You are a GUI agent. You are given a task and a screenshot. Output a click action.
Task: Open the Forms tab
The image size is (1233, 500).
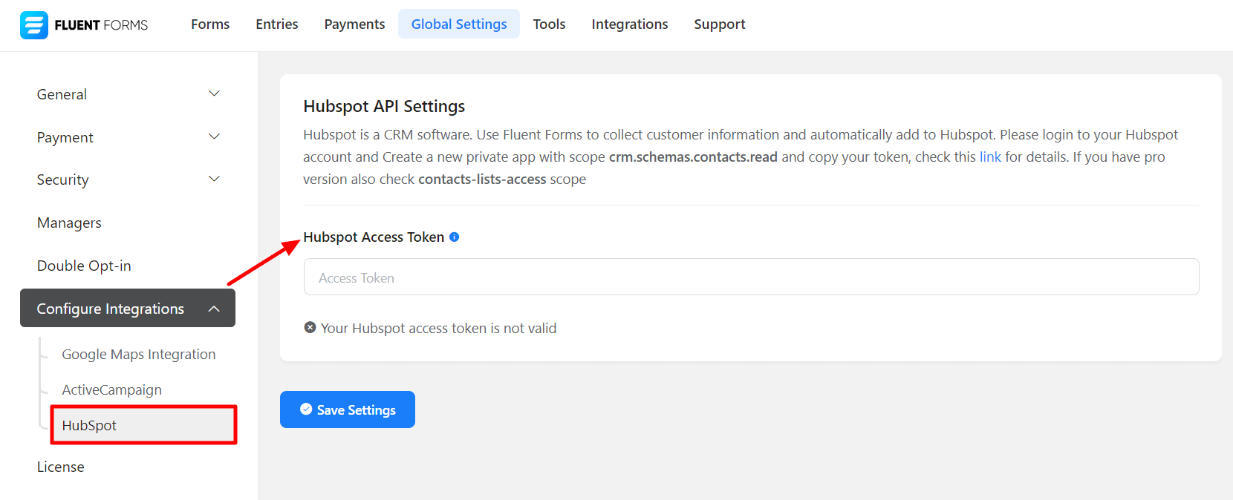(210, 24)
